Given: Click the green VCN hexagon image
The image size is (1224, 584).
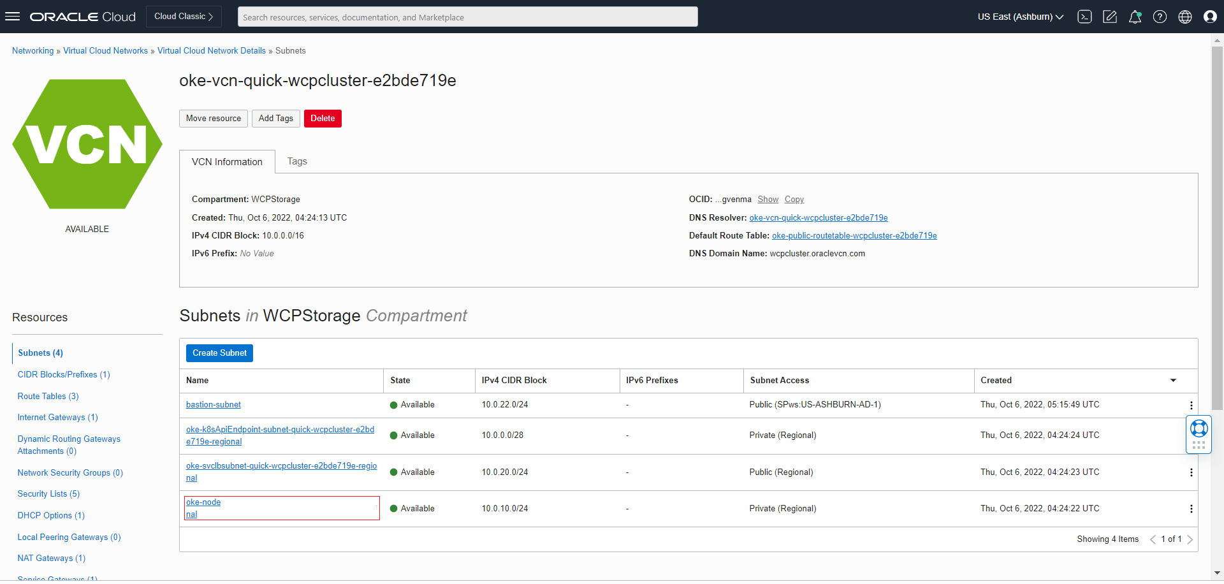Looking at the screenshot, I should tap(87, 144).
